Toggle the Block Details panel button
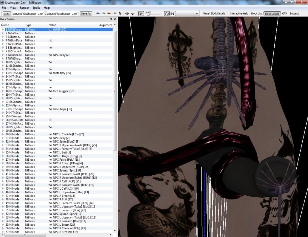 pos(272,14)
